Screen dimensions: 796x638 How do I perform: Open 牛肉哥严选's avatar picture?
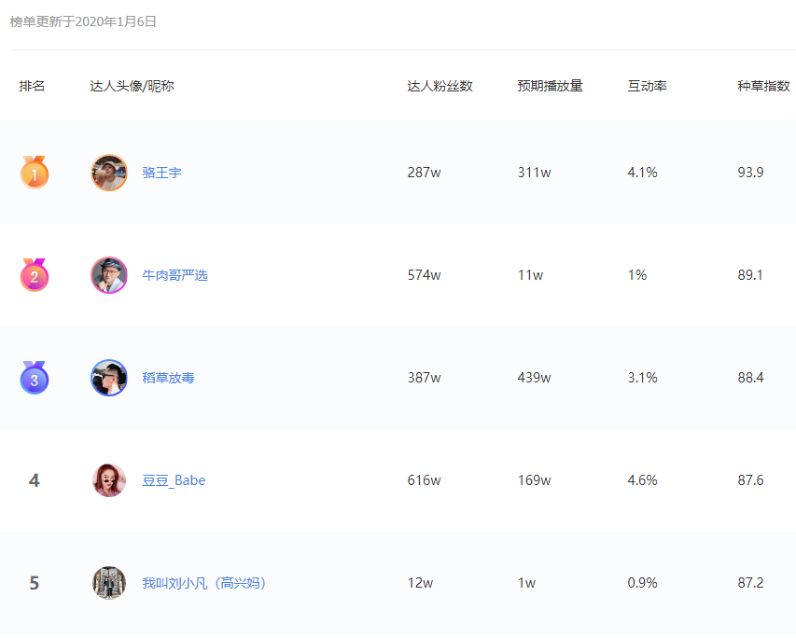point(109,275)
